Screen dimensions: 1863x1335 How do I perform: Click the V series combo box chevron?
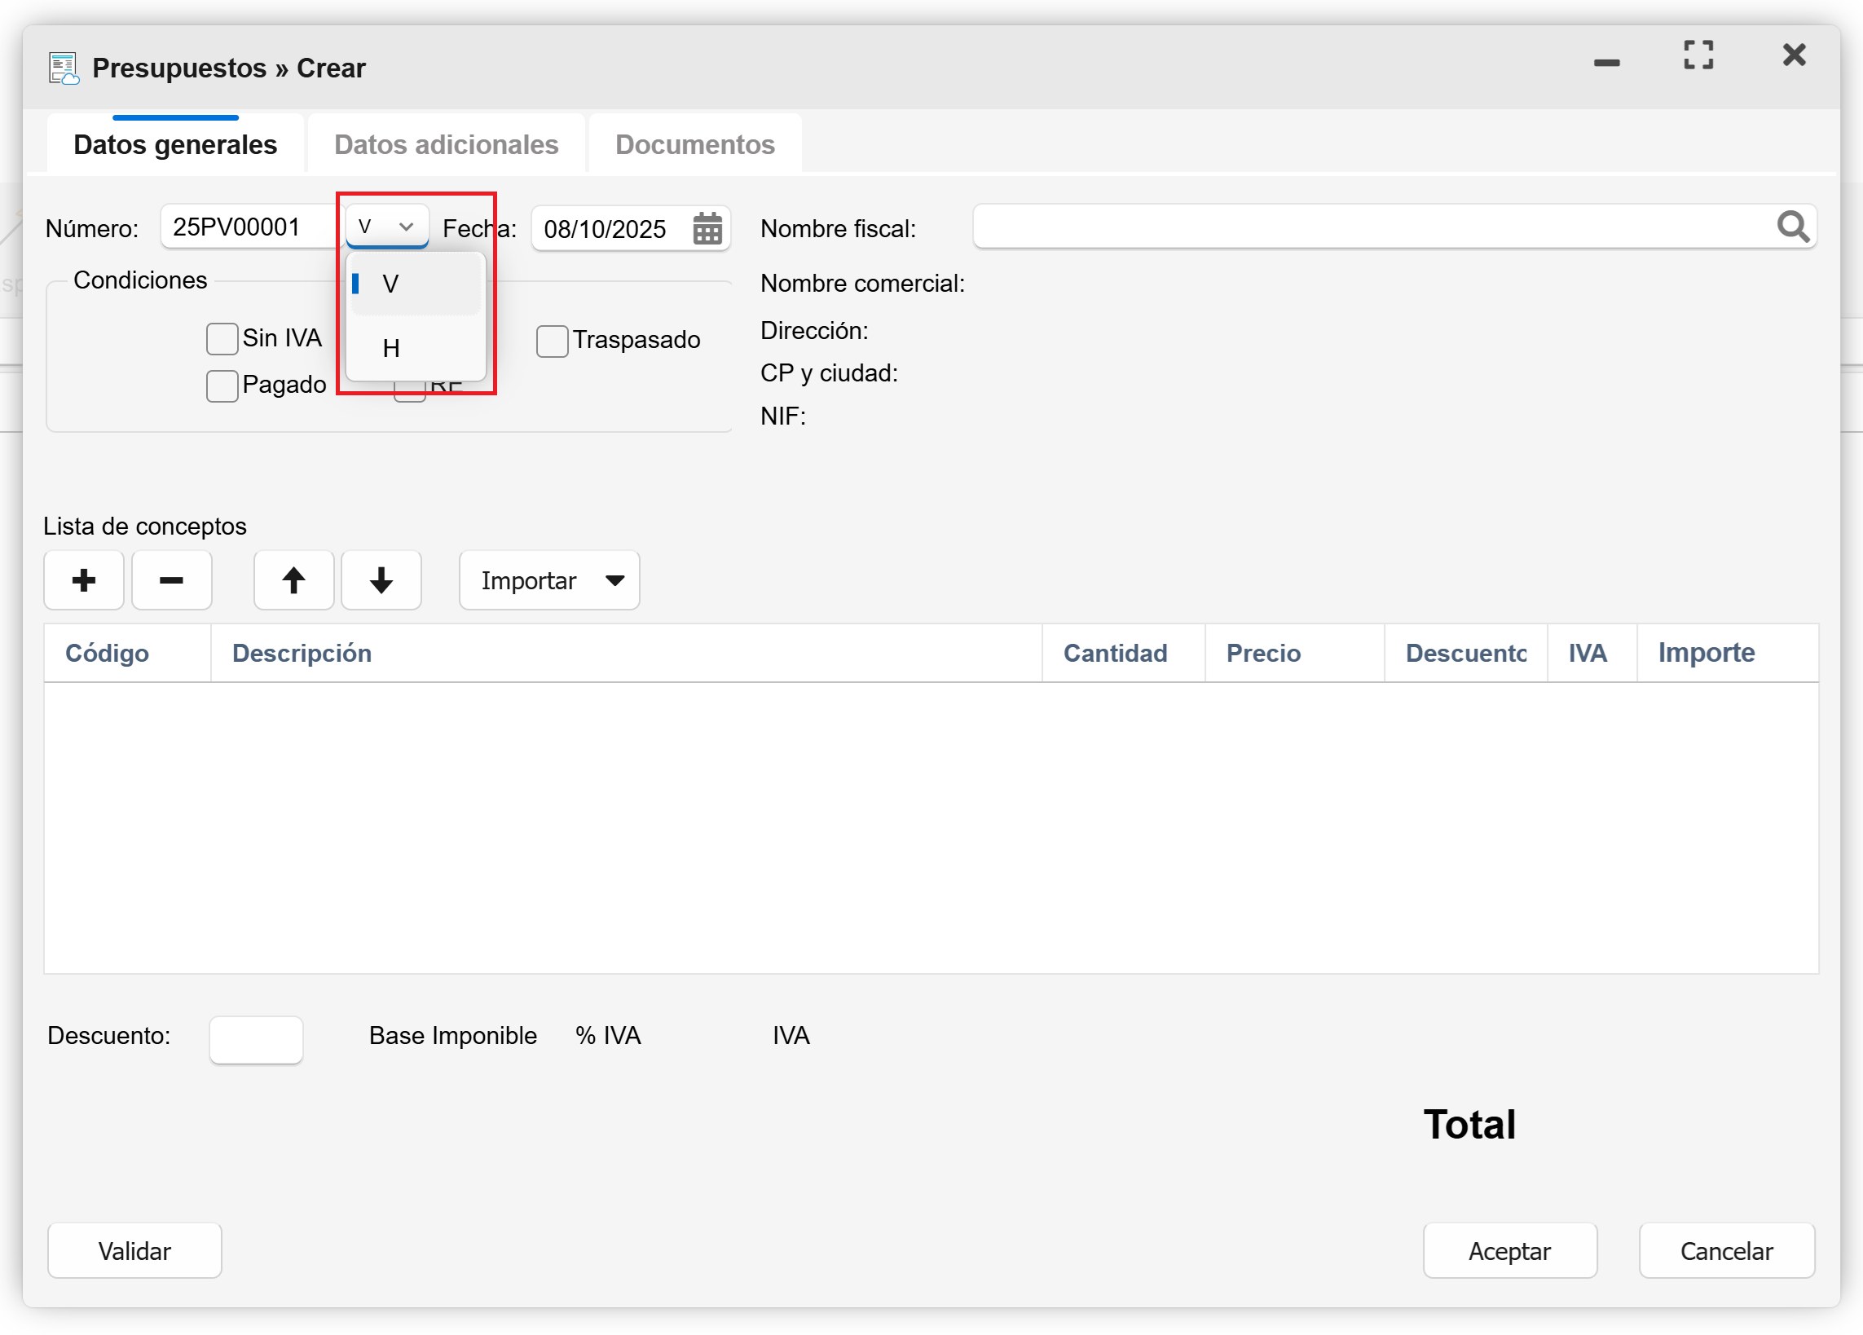click(x=406, y=227)
